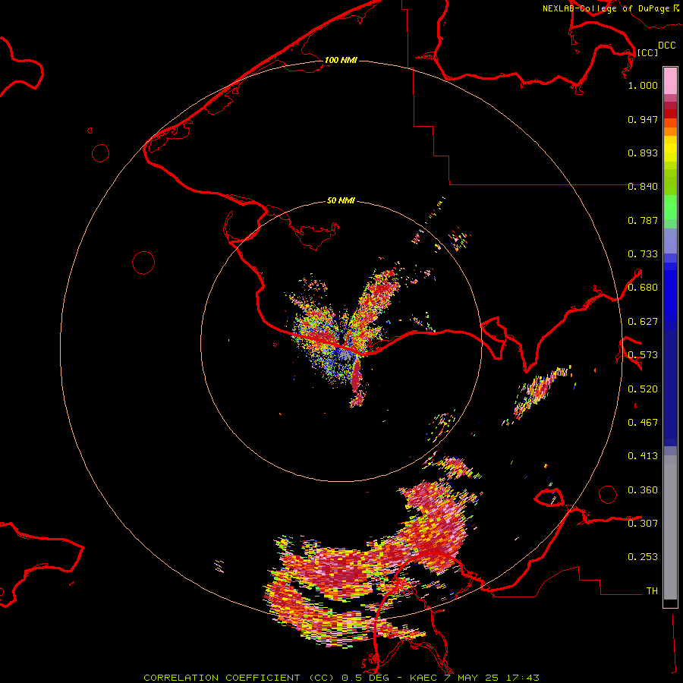Viewport: 683px width, 683px height.
Task: Select the 0.360 scale value
Action: pos(643,490)
